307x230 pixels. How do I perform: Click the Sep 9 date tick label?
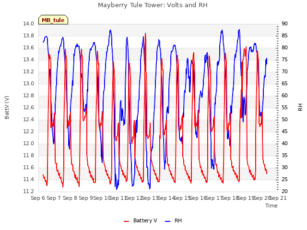point(86,198)
